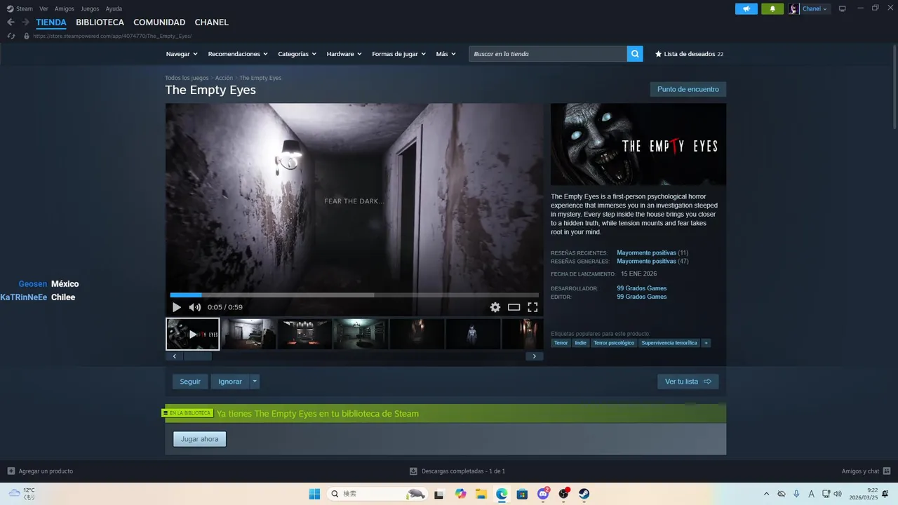The image size is (898, 505).
Task: Click Todos los juegos breadcrumb
Action: click(187, 78)
